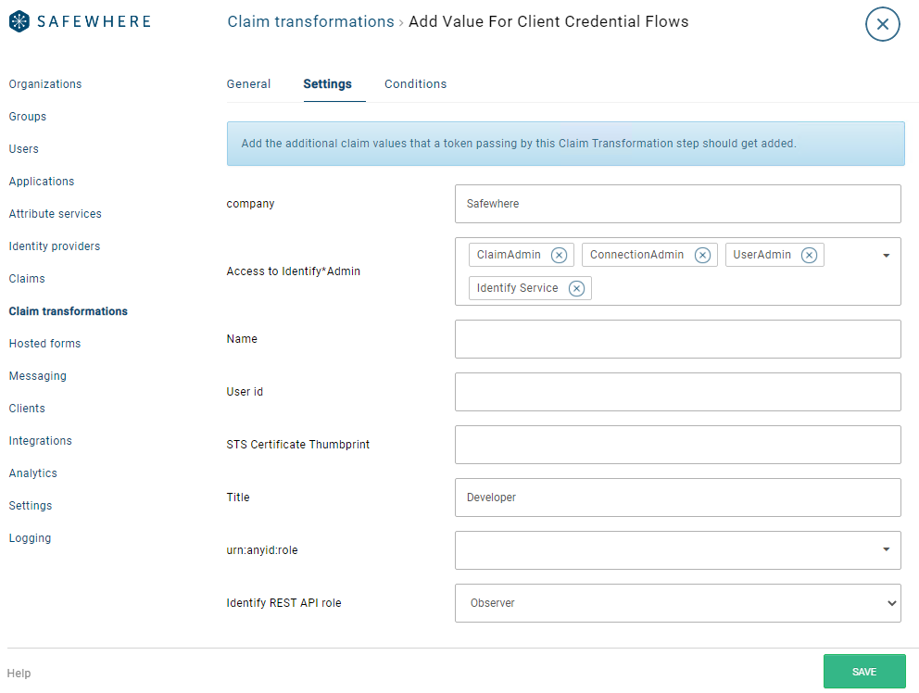Remove the Identify Service tag

coord(577,288)
